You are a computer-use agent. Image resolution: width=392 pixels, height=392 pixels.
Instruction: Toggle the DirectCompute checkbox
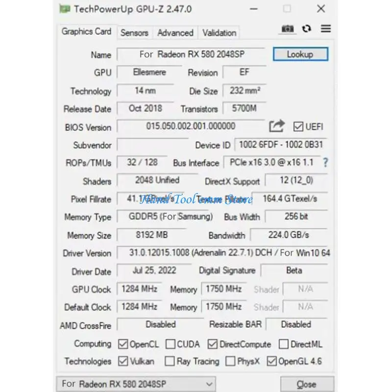[212, 344]
